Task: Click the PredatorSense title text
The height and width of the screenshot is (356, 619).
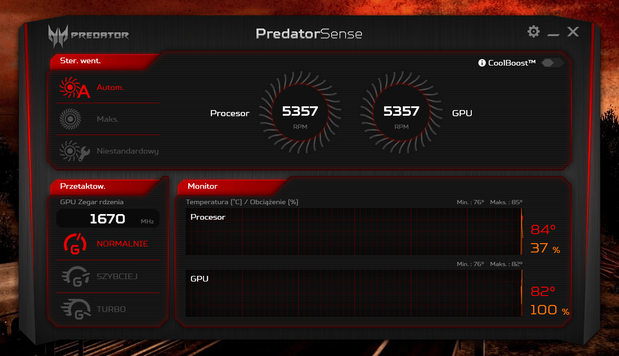Action: [x=309, y=34]
